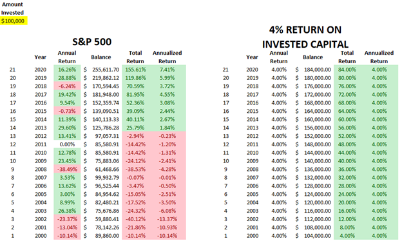Click the S&P 500 table title
402x243 pixels.
coord(91,42)
